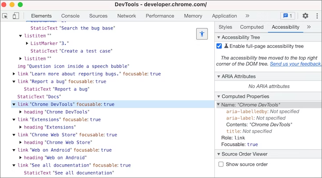This screenshot has height=178, width=322.
Task: Expand the "Chrome Web Store" heading node
Action: 20,142
